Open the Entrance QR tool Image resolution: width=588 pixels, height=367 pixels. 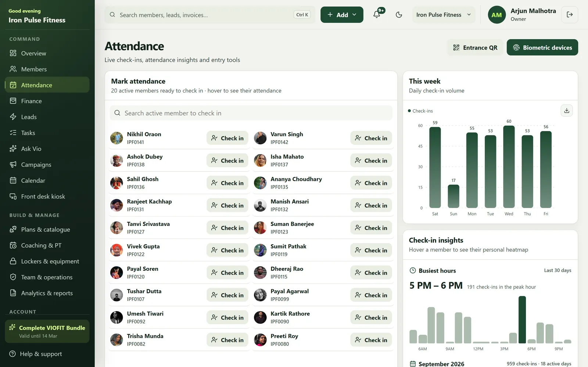coord(475,48)
